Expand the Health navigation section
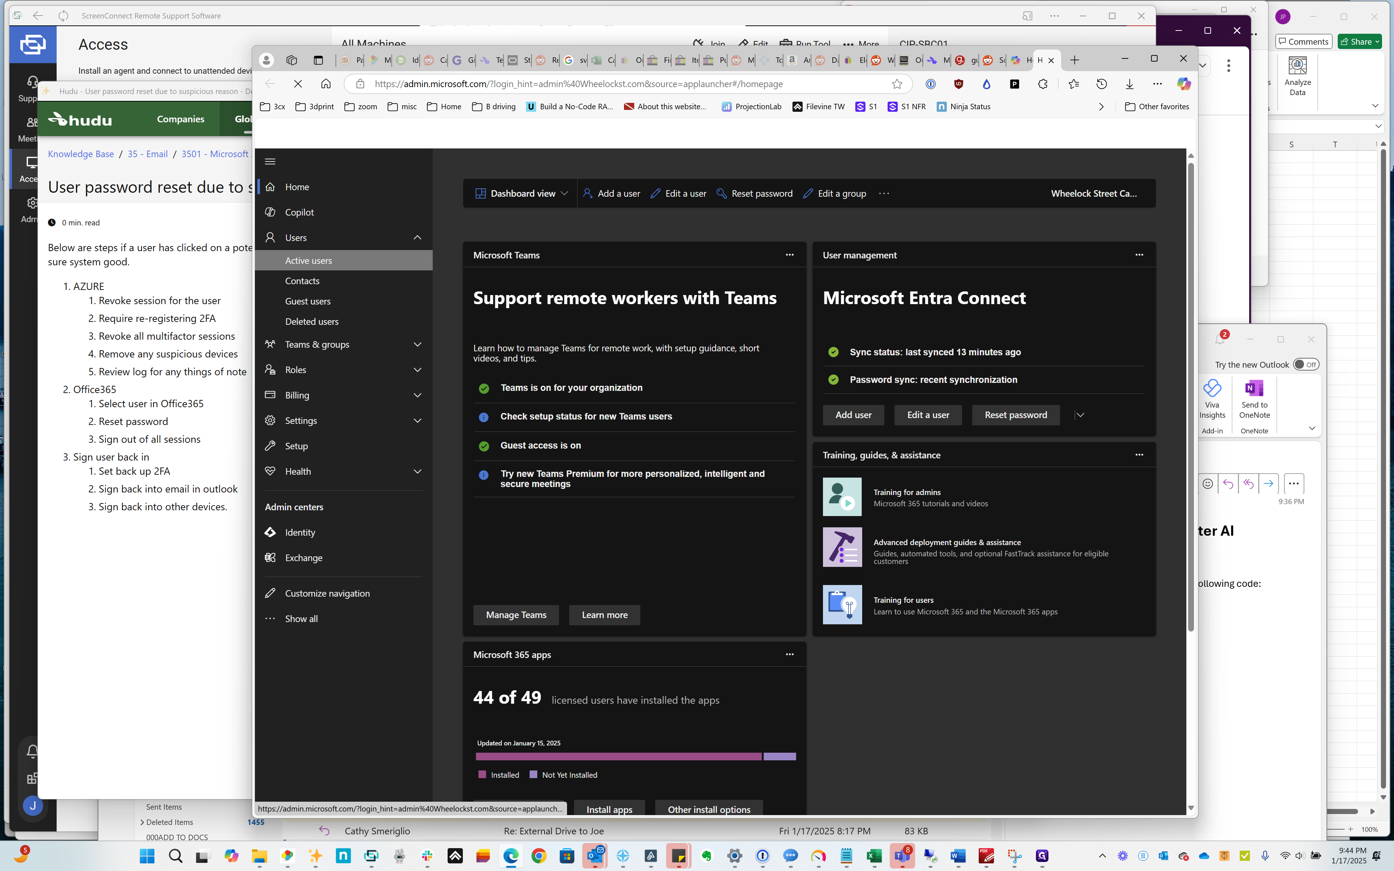 417,471
